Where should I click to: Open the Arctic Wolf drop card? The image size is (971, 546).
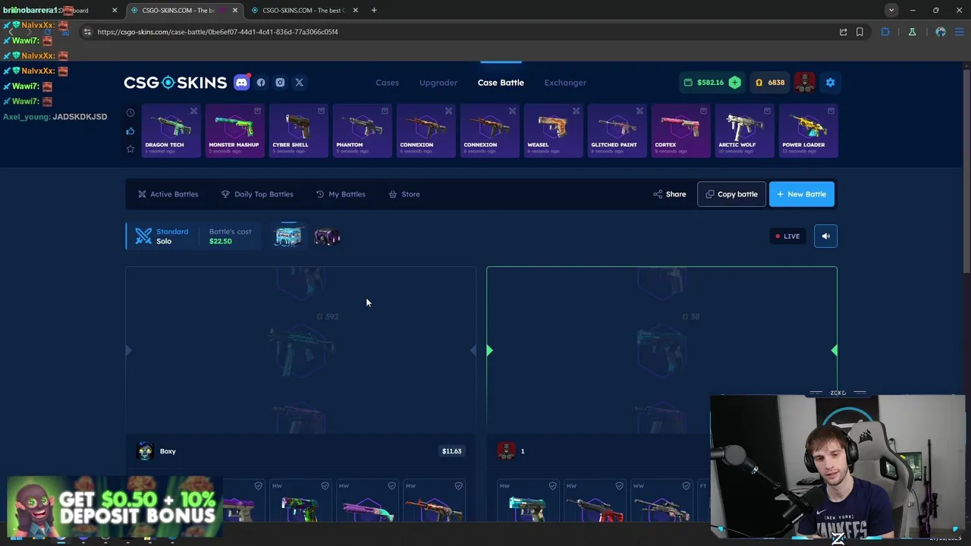click(x=744, y=130)
